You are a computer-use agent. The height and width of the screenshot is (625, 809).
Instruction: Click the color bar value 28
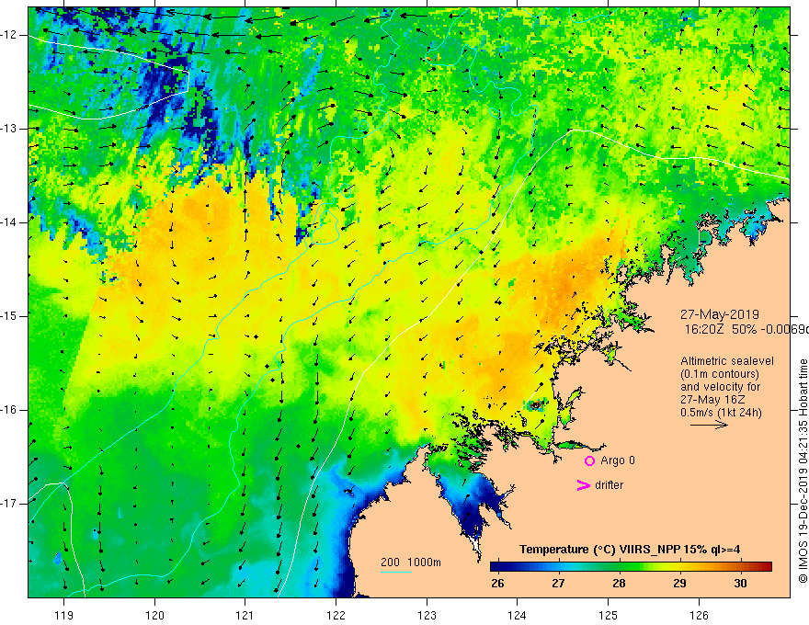click(619, 584)
